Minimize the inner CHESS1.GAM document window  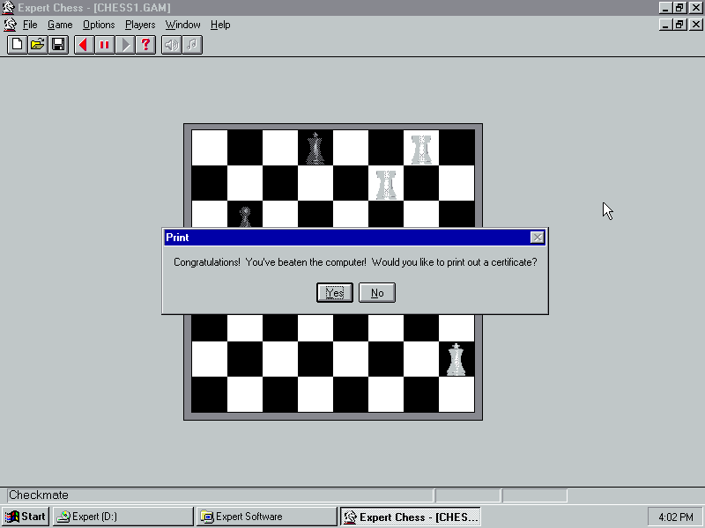click(666, 25)
